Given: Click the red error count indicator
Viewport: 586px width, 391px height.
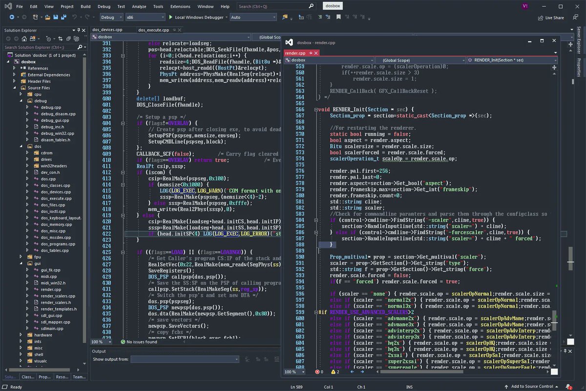Looking at the screenshot, I should point(319,372).
